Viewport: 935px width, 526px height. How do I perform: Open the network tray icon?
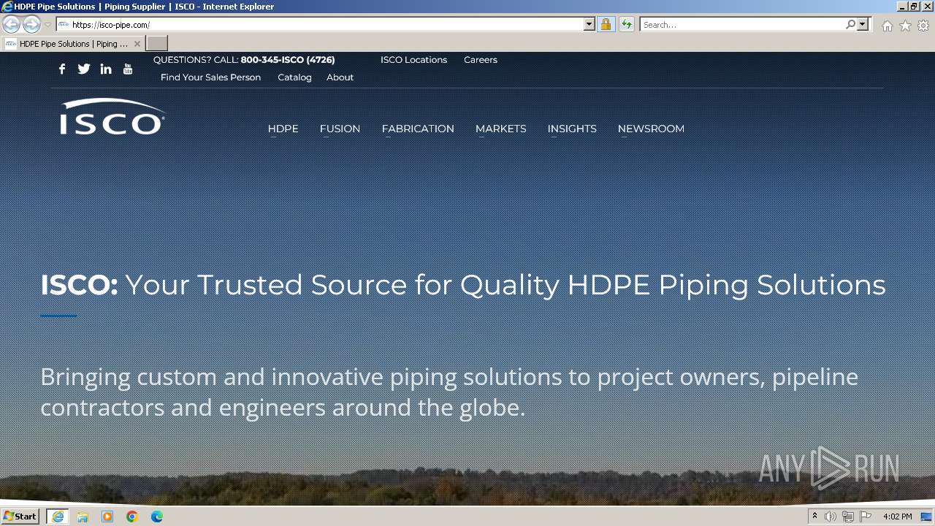pyautogui.click(x=848, y=517)
